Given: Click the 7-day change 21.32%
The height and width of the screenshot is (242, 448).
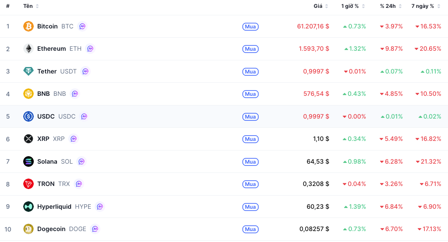Looking at the screenshot, I should (429, 161).
